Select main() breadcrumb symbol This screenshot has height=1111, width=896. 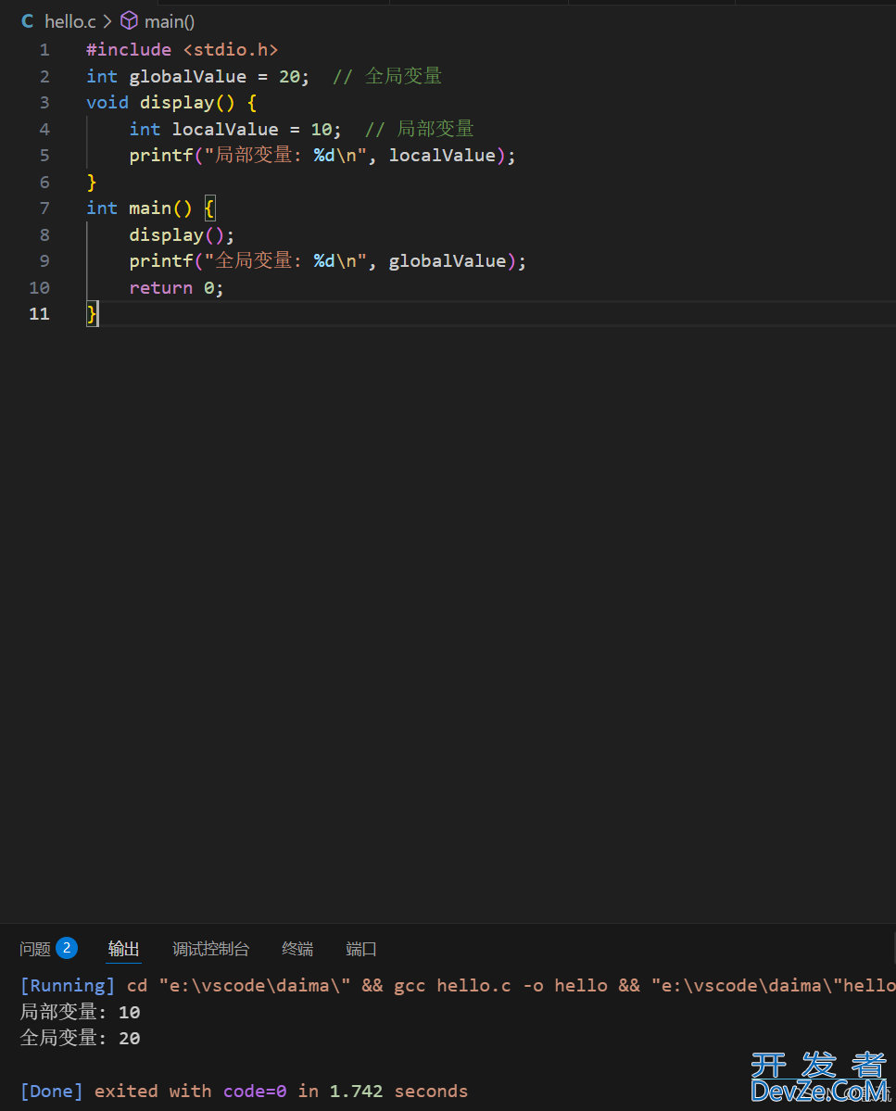pos(170,21)
